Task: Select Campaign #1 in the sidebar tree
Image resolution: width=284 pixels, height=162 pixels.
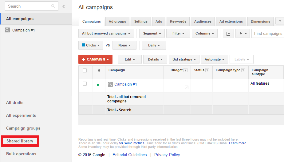Action: pos(23,30)
